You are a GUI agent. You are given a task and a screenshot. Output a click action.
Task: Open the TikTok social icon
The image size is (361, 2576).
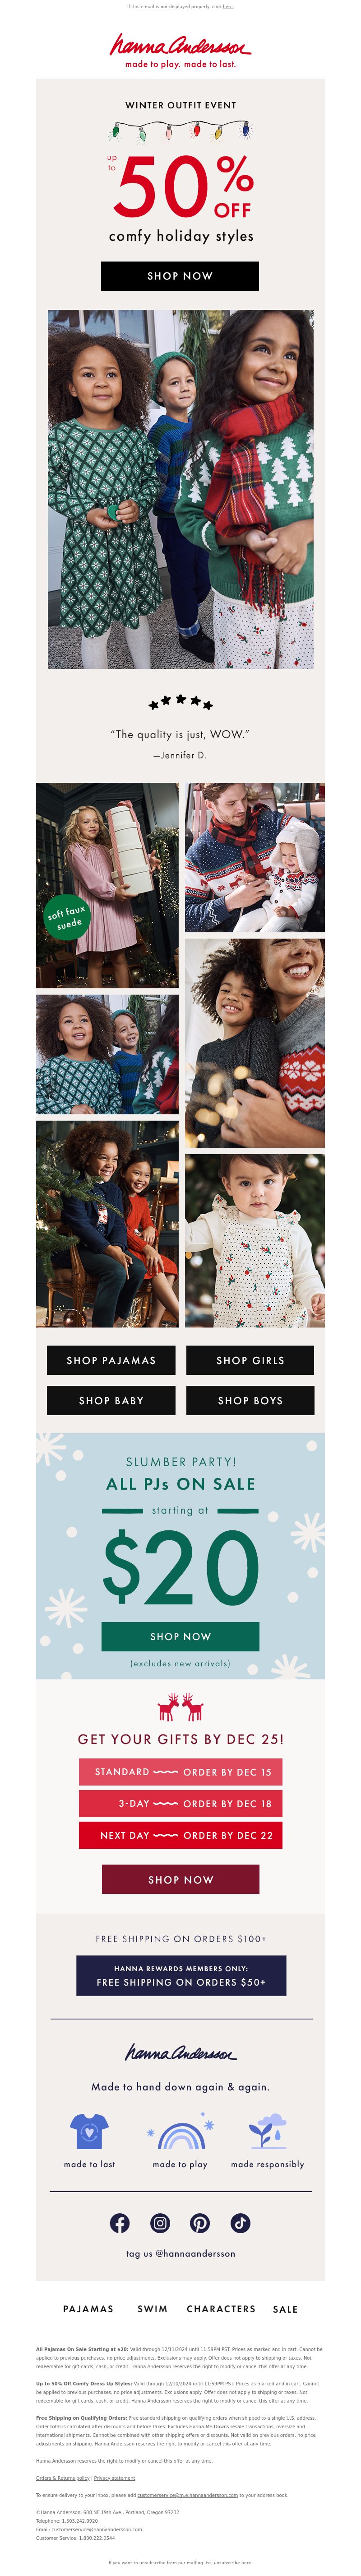[240, 2223]
